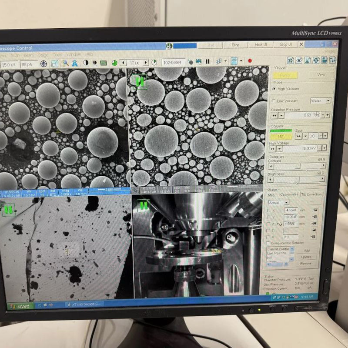348x348 pixels.
Task: Click the Update stage position button
Action: tap(306, 257)
